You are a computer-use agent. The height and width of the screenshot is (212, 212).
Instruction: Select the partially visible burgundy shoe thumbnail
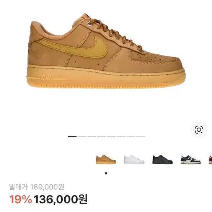click(210, 160)
